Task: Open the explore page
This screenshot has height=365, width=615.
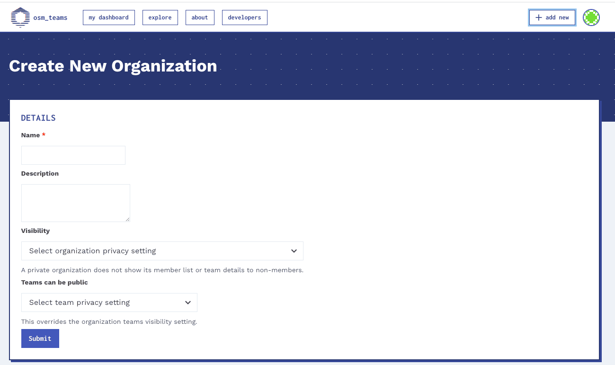Action: pos(160,17)
